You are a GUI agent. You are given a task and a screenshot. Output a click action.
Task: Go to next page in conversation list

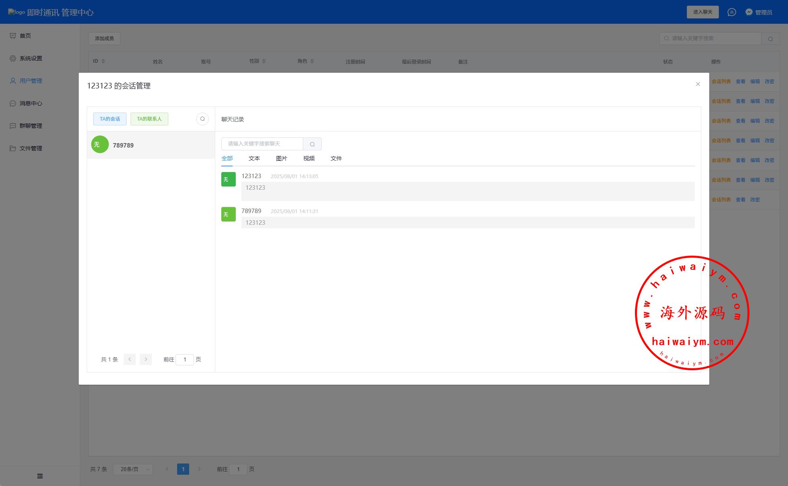(146, 359)
